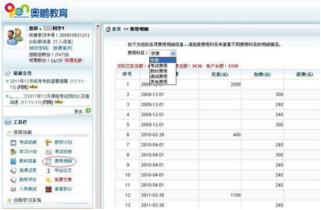Open the 学习计划 link

pyautogui.click(x=28, y=151)
